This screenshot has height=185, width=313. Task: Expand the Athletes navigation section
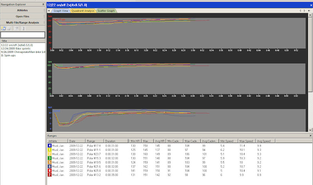coord(22,10)
